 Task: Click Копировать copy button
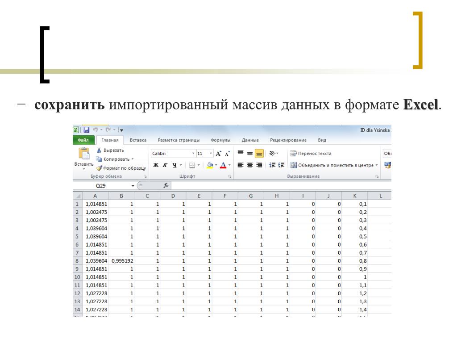(x=113, y=159)
